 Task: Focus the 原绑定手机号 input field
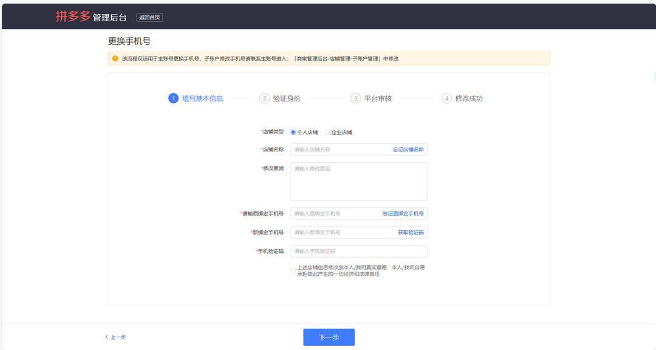[x=335, y=214]
